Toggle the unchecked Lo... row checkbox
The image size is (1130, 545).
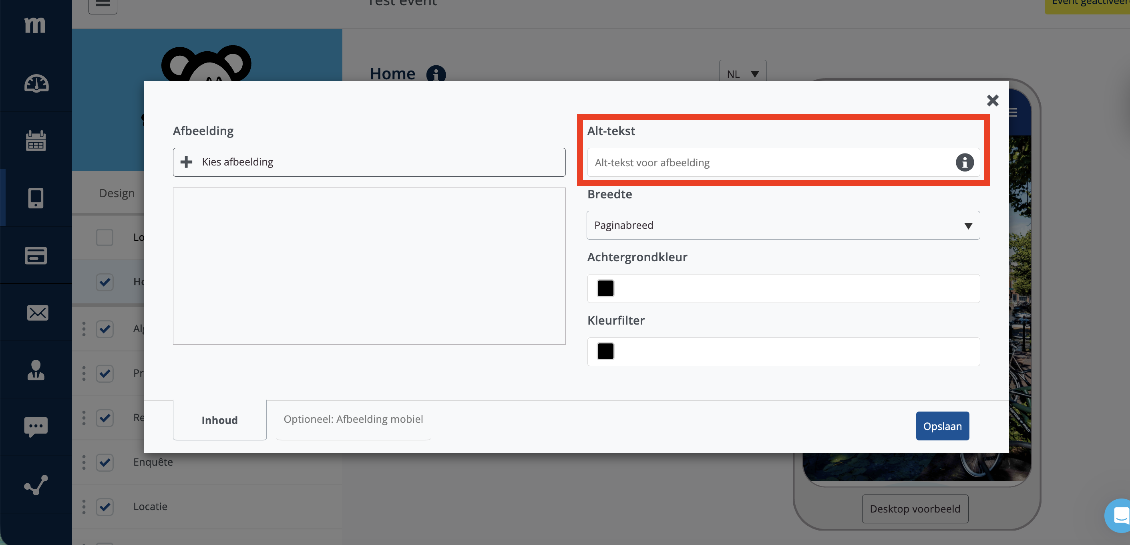click(x=105, y=237)
